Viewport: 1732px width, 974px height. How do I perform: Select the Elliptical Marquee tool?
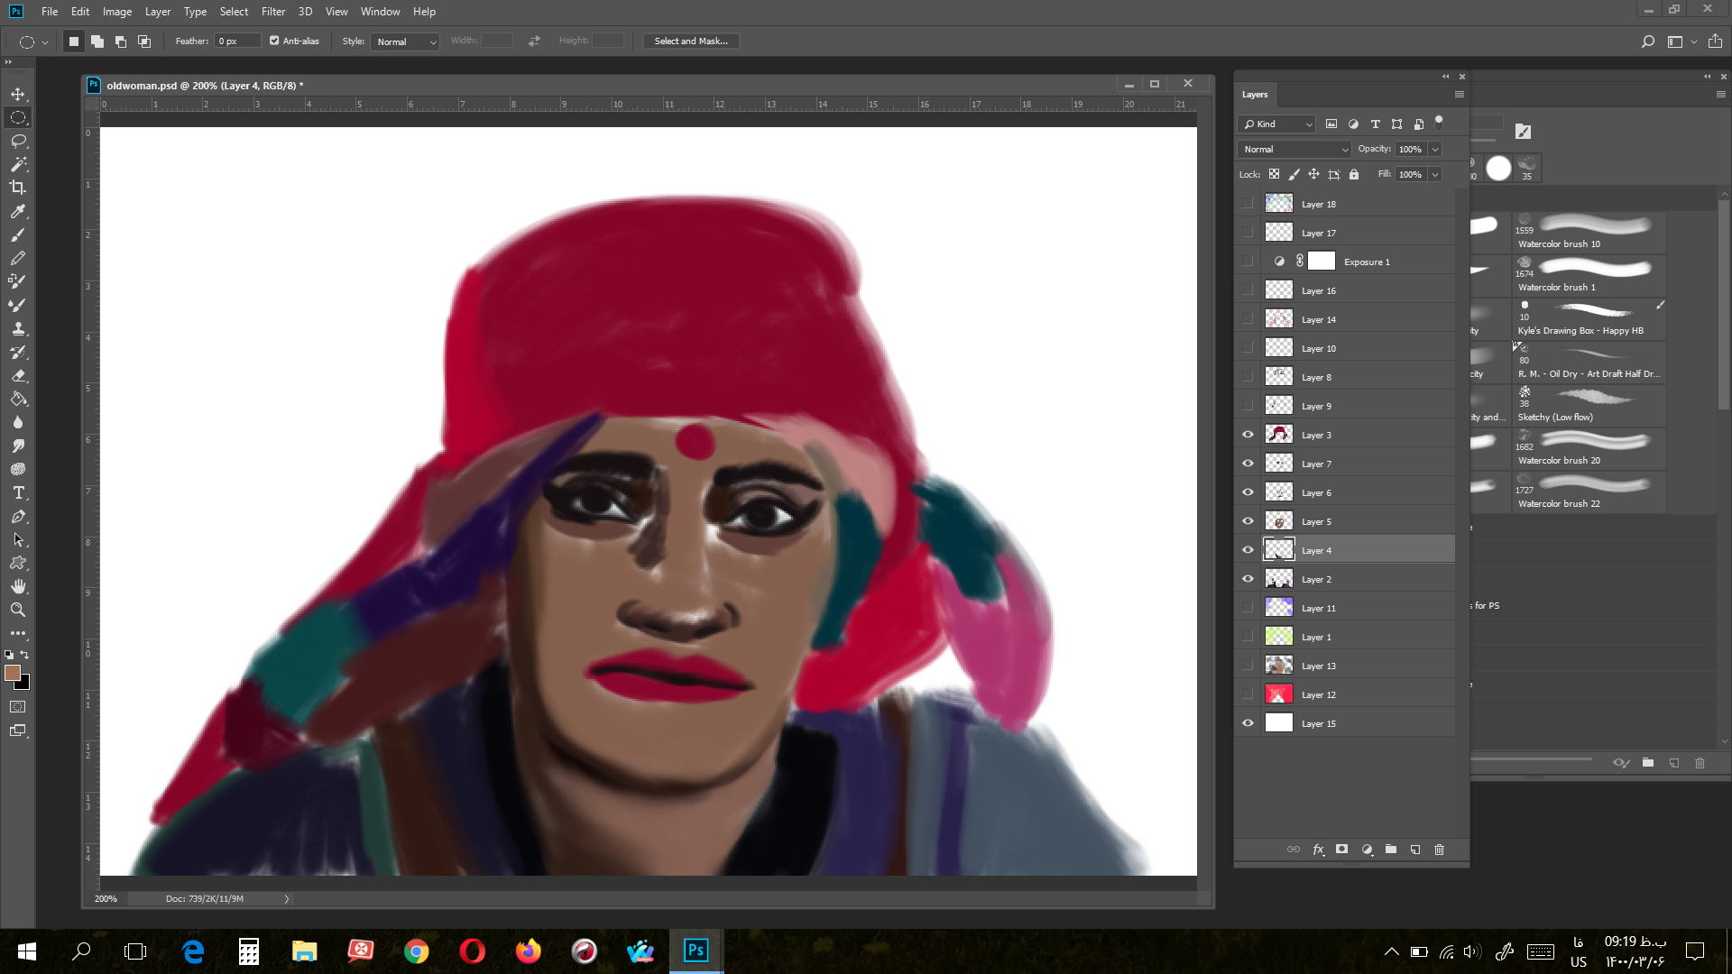pyautogui.click(x=18, y=117)
